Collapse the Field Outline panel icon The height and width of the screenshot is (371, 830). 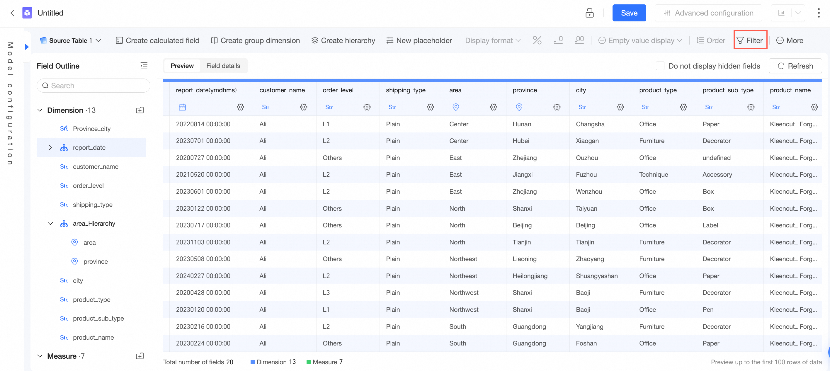pos(144,66)
